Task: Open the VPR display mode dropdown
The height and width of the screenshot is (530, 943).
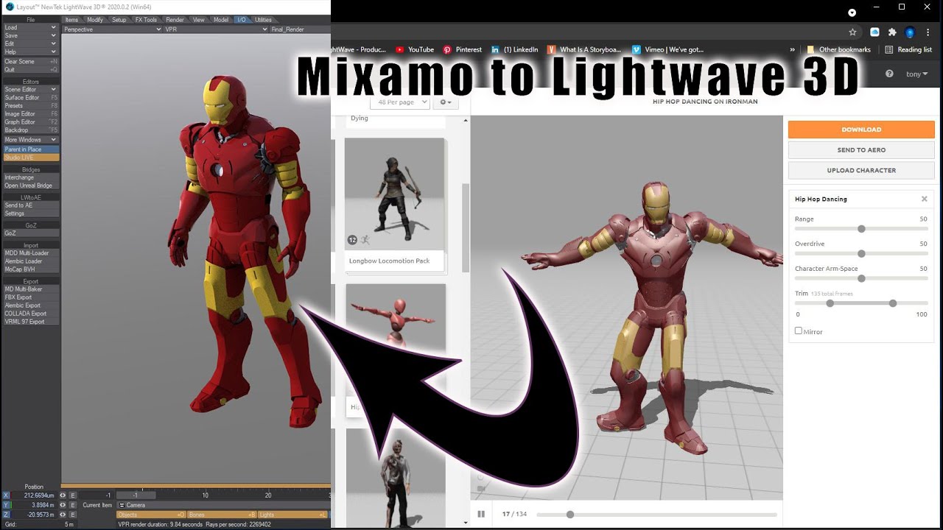Action: [x=216, y=29]
